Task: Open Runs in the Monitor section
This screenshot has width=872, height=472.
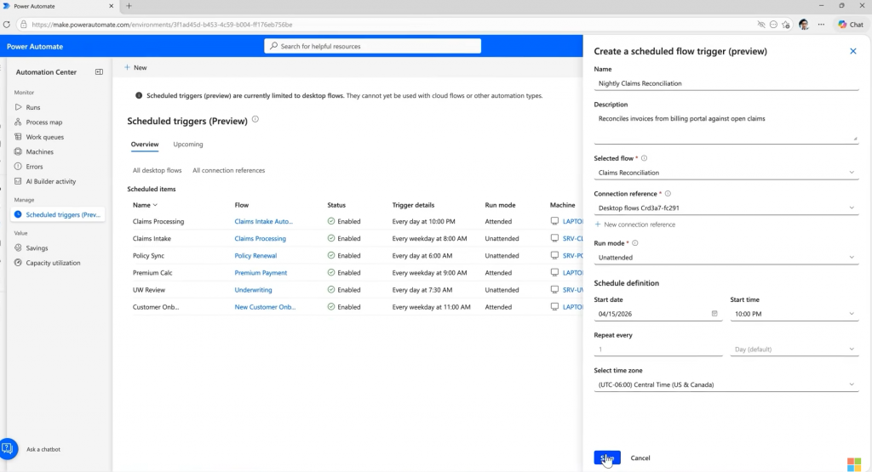Action: click(33, 107)
